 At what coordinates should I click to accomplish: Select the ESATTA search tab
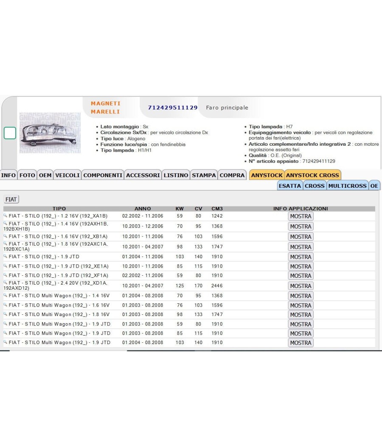pos(290,186)
